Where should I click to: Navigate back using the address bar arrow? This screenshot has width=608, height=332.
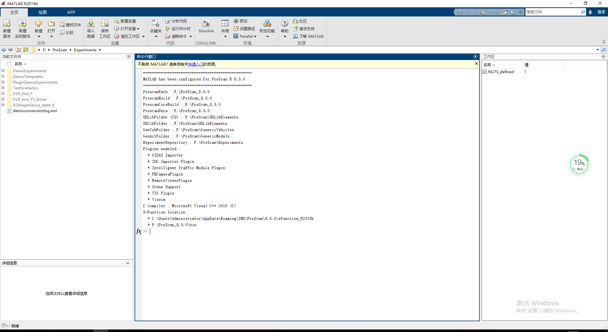[3, 50]
